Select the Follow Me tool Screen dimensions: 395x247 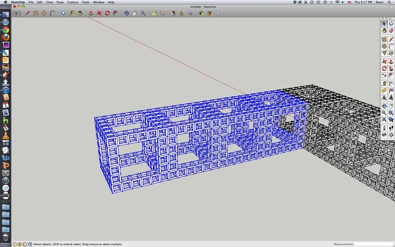(x=115, y=13)
